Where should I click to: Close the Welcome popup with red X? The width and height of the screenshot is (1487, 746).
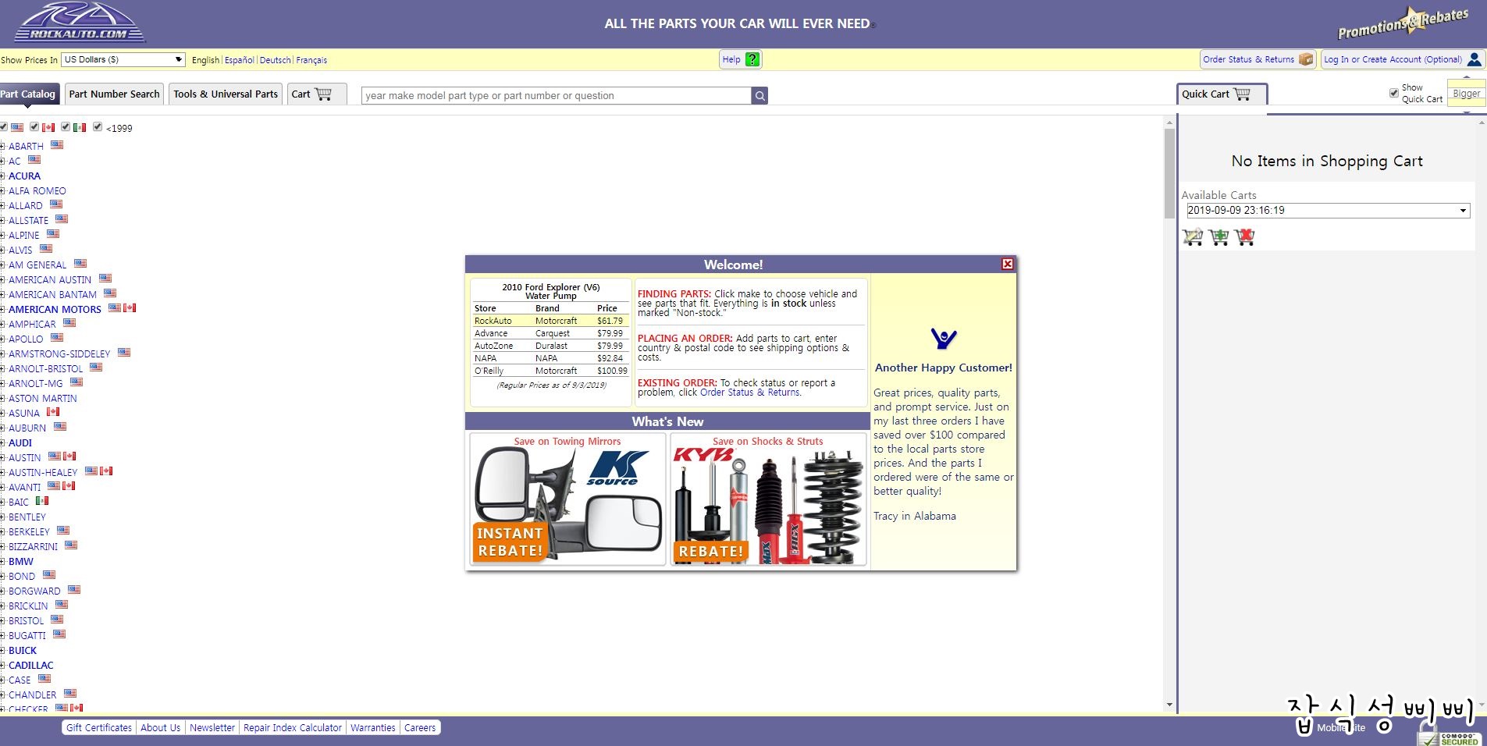pos(1008,264)
